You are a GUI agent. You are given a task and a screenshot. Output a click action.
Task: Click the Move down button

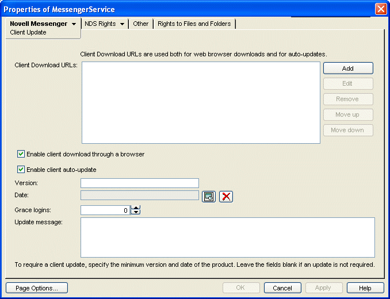[x=348, y=130]
